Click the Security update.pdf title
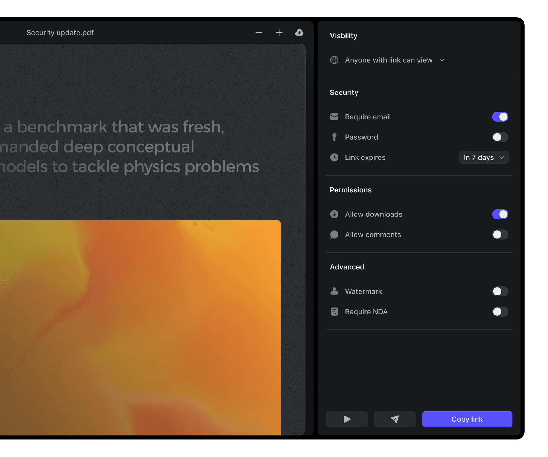This screenshot has width=548, height=457. pos(60,32)
